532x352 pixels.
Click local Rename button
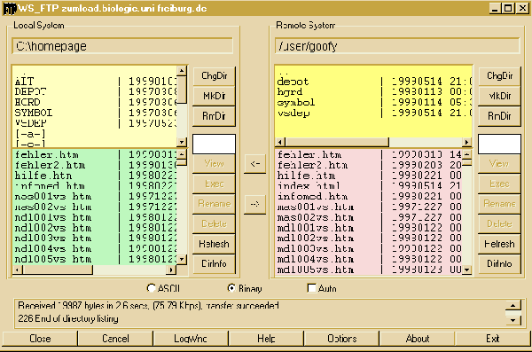pos(214,204)
